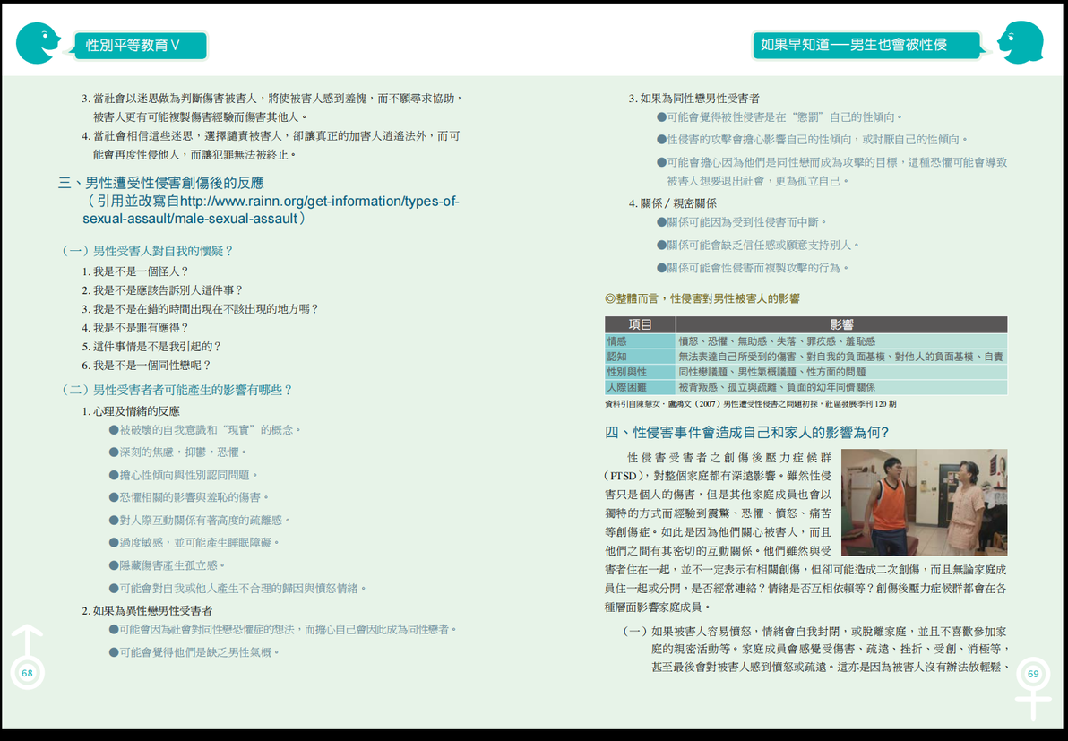Click the ◎整體而言 summary line above table
Viewport: 1068px width, 741px height.
702,298
